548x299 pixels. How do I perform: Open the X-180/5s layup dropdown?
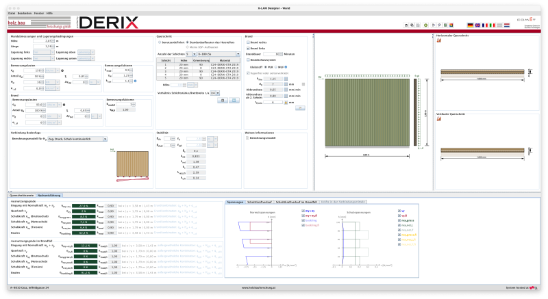[219, 54]
